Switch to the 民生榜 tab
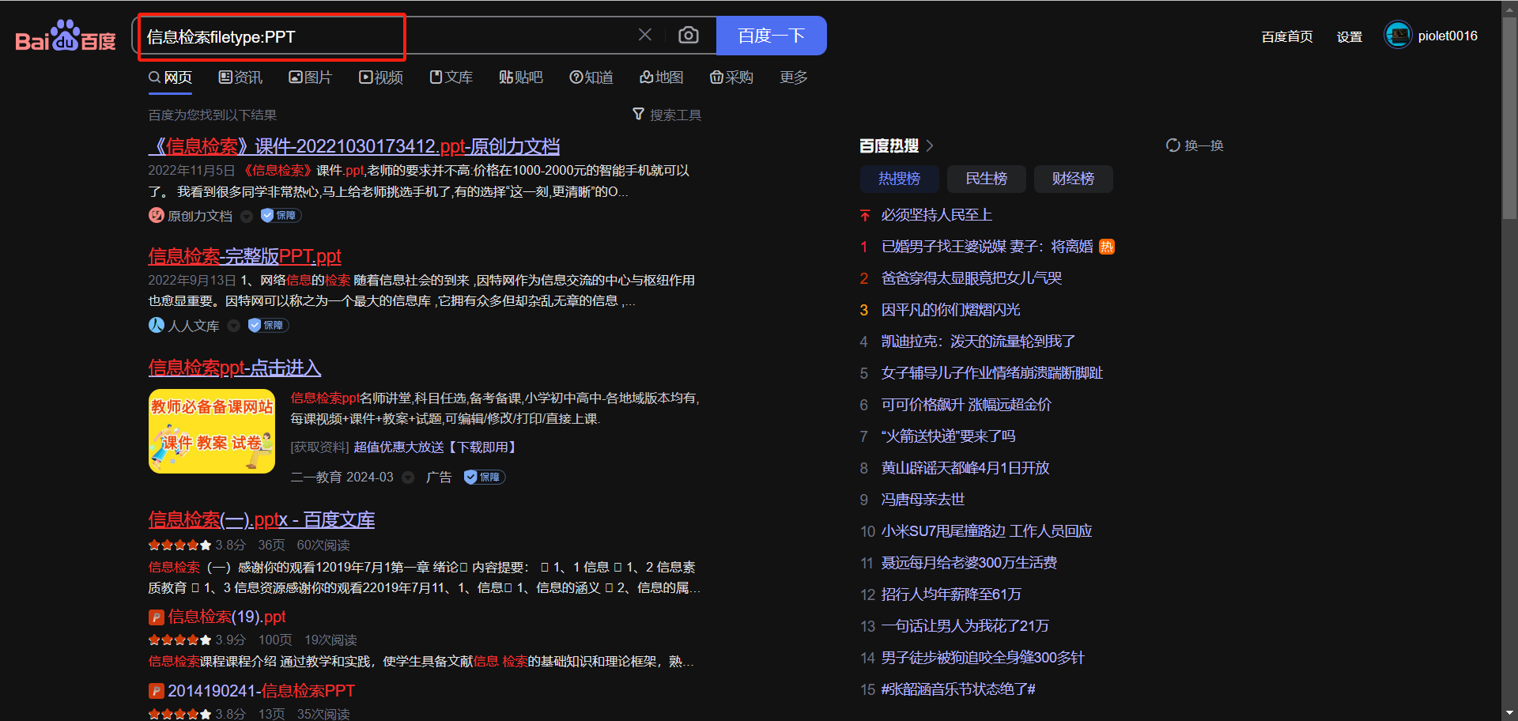The image size is (1518, 721). click(987, 179)
